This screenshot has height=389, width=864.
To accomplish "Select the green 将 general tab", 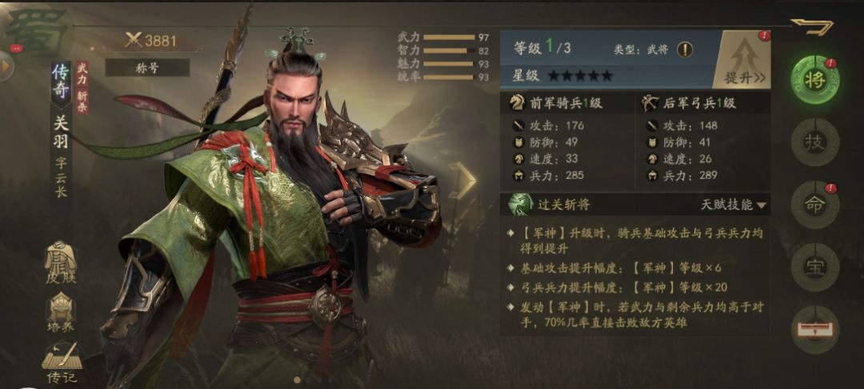I will click(814, 80).
